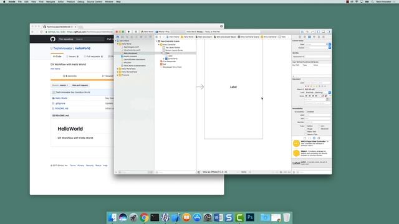Open the README.md file link
The height and width of the screenshot is (224, 399).
click(62, 108)
